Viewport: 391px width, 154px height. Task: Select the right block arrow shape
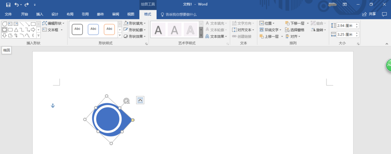click(x=33, y=30)
